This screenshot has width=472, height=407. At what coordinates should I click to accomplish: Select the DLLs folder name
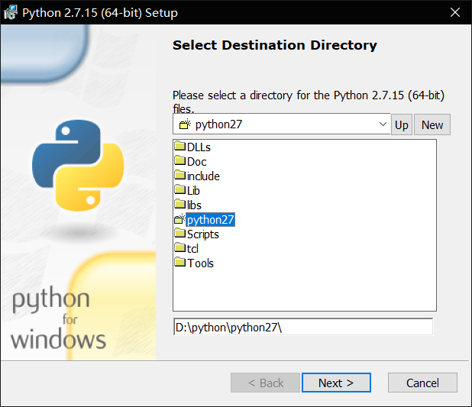pos(199,147)
